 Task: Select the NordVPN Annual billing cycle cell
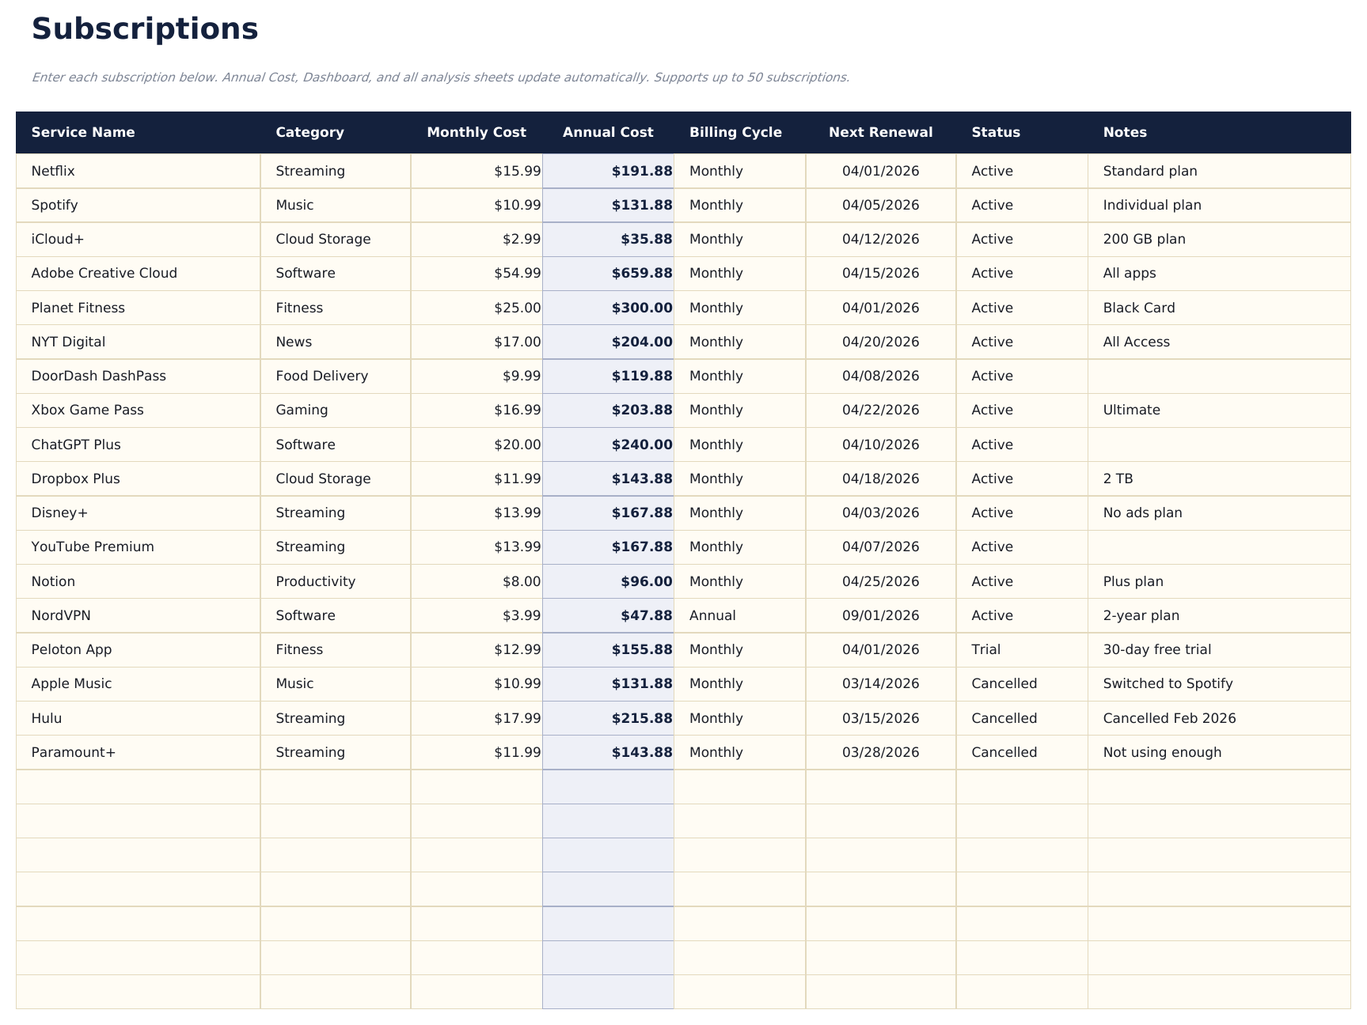click(712, 615)
